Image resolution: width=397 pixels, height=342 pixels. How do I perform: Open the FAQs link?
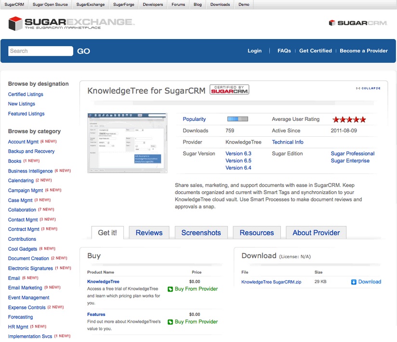coord(284,51)
